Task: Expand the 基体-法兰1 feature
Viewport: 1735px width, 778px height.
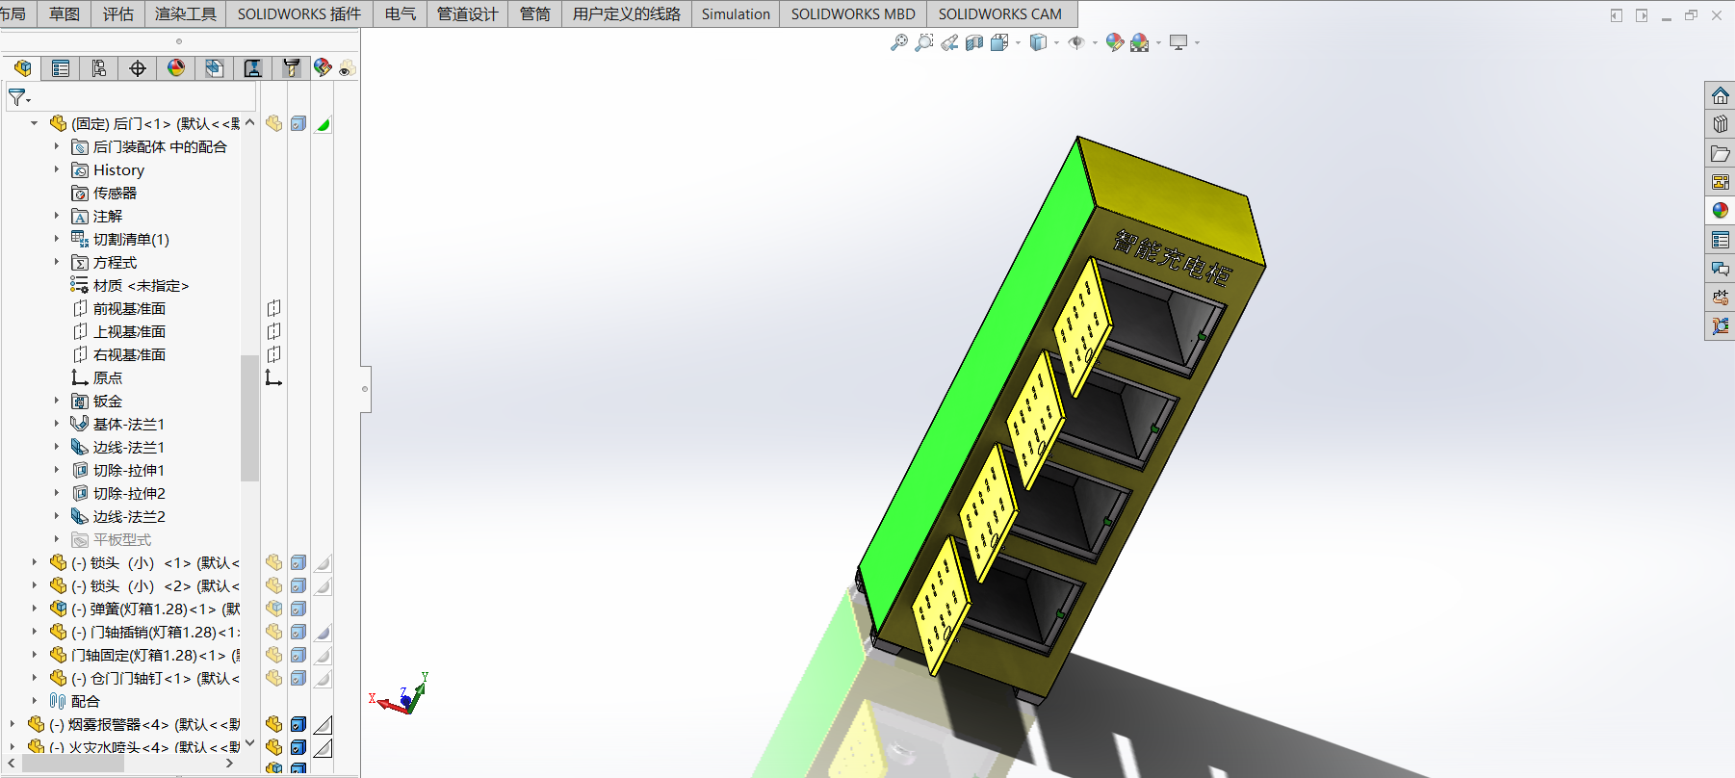Action: click(57, 424)
